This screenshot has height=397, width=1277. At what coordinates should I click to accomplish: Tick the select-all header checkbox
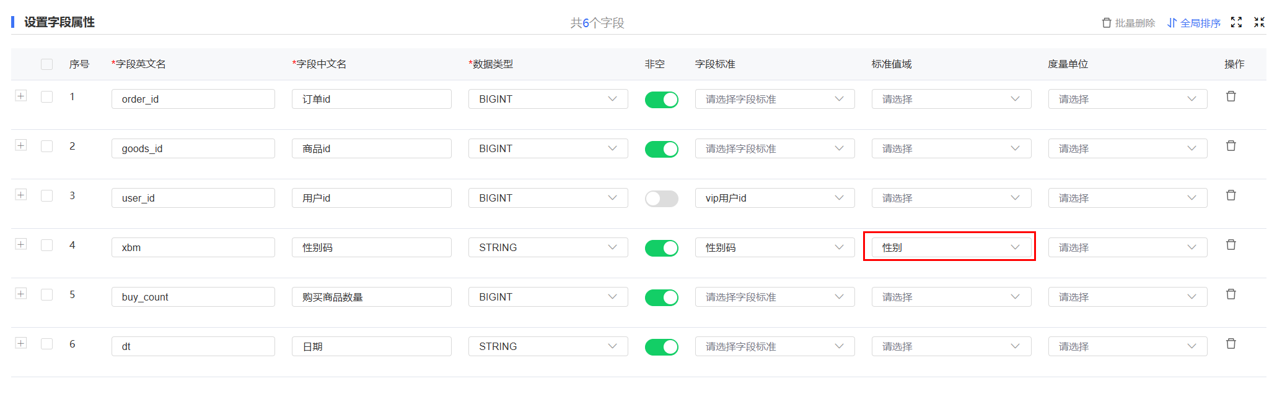coord(46,64)
